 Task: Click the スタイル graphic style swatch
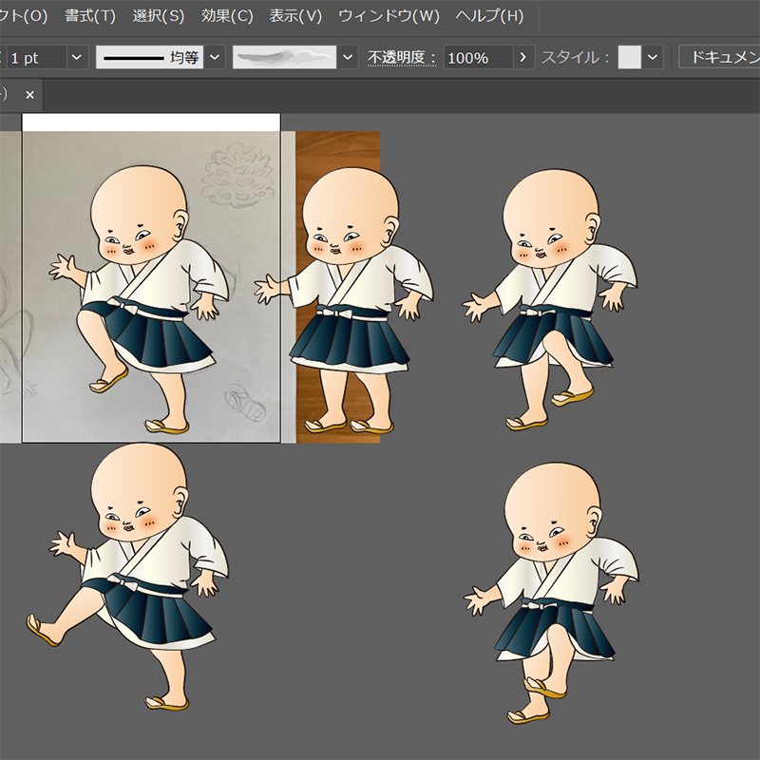pos(629,58)
